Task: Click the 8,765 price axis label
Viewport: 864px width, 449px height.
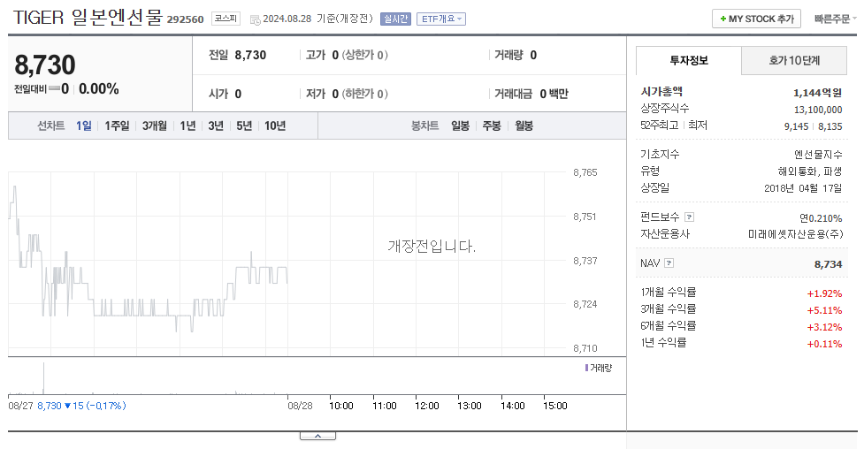Action: coord(585,172)
